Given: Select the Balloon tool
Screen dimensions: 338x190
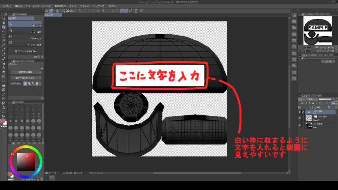Looking at the screenshot, I should tap(4, 112).
